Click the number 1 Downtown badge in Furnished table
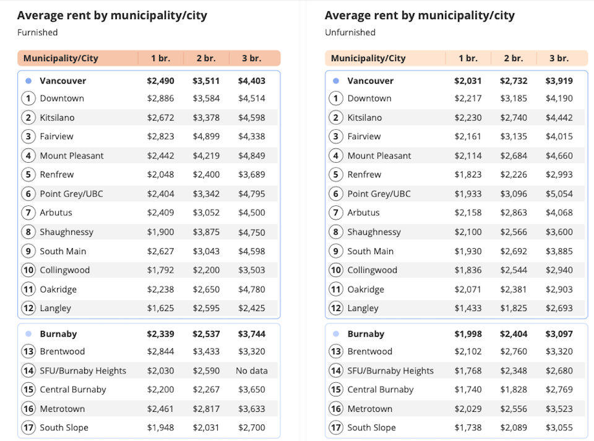594x441 pixels. coord(28,98)
